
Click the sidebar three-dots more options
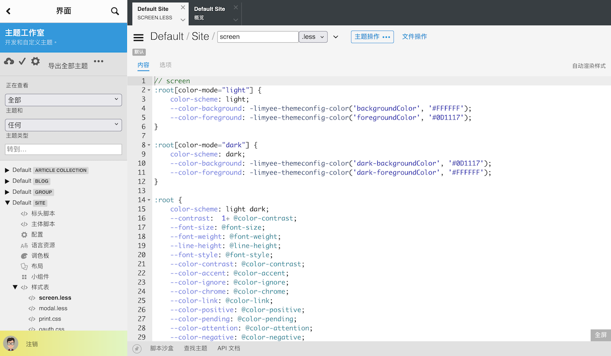[x=98, y=62]
